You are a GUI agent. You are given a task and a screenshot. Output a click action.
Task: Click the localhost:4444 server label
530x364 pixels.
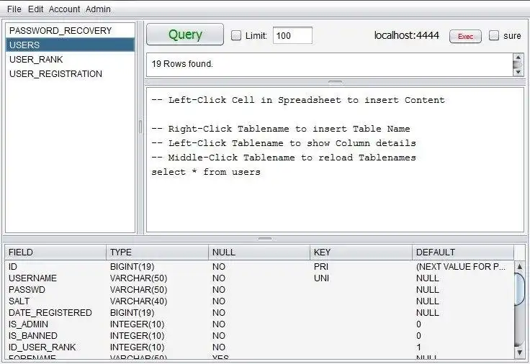(407, 35)
